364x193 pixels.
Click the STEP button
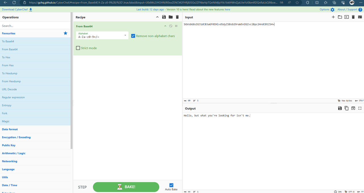(x=82, y=187)
